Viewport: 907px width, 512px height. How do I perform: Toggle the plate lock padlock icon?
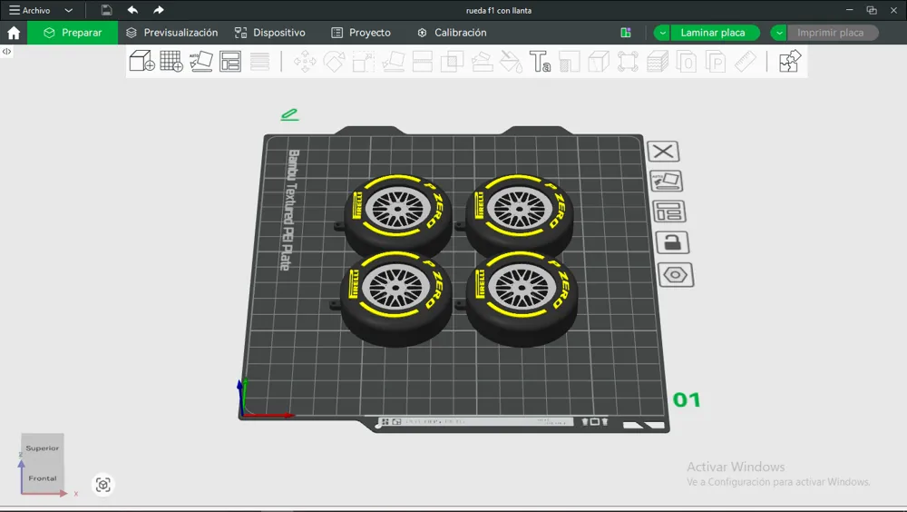(672, 242)
